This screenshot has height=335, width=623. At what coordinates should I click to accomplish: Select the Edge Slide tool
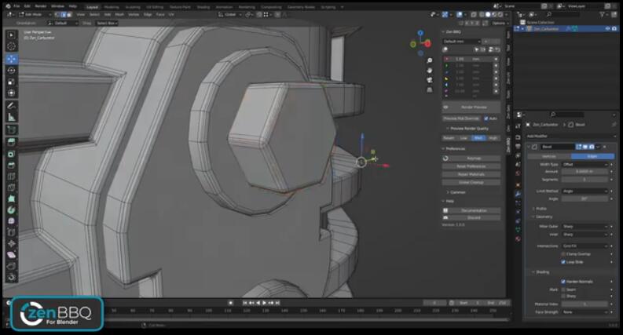[11, 232]
